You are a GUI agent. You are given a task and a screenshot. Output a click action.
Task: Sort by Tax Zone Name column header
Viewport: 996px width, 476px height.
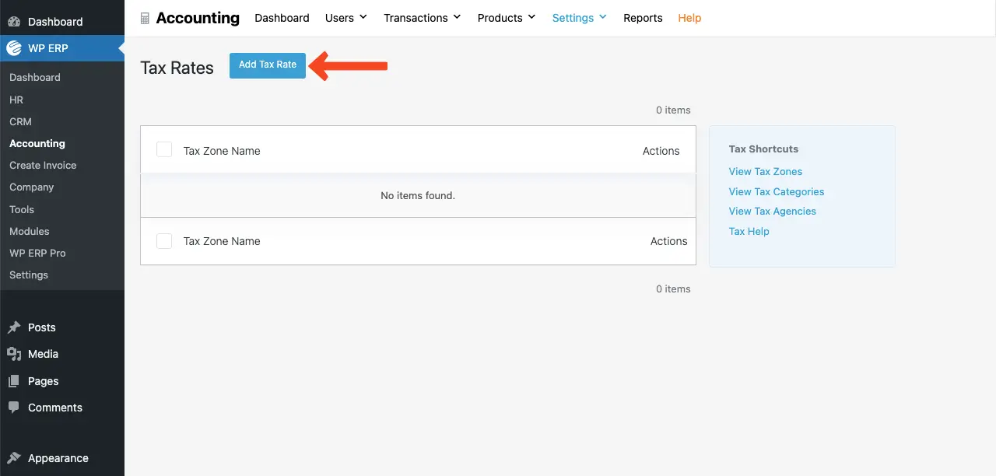pos(222,151)
